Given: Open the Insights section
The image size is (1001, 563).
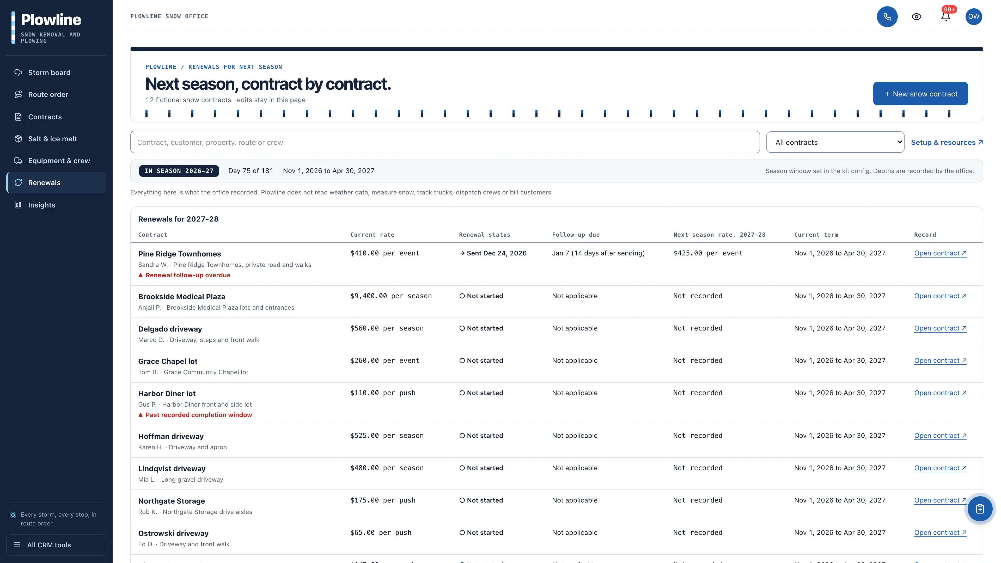Looking at the screenshot, I should (x=56, y=205).
